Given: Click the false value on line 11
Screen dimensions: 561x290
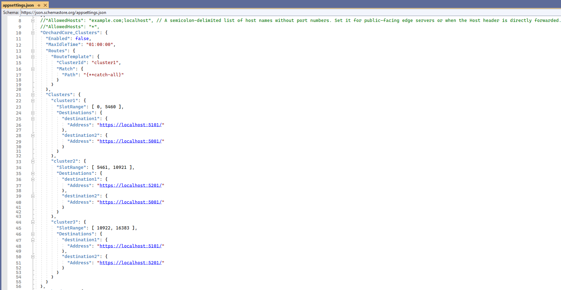Looking at the screenshot, I should click(82, 39).
